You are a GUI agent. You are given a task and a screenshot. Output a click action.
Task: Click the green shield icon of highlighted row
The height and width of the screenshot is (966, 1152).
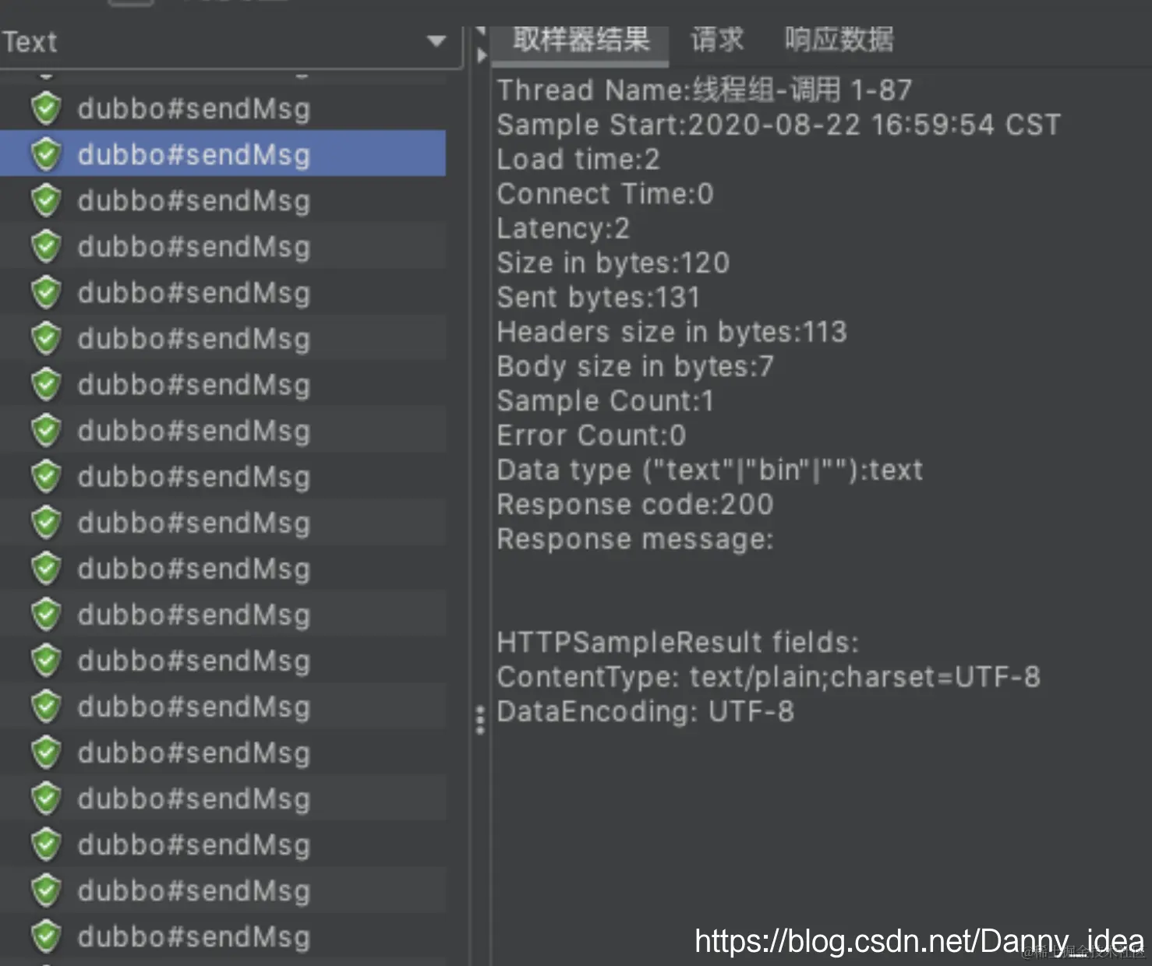click(46, 154)
